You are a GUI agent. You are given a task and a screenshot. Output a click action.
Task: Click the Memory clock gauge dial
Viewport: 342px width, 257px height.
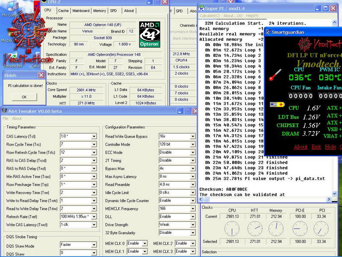(276, 228)
